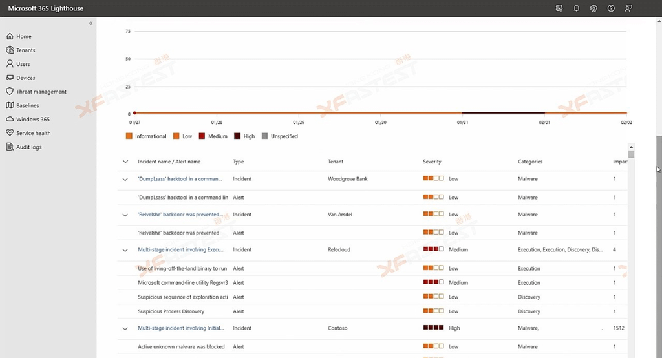The height and width of the screenshot is (358, 662).
Task: Select Devices in navigation menu
Action: click(x=26, y=78)
